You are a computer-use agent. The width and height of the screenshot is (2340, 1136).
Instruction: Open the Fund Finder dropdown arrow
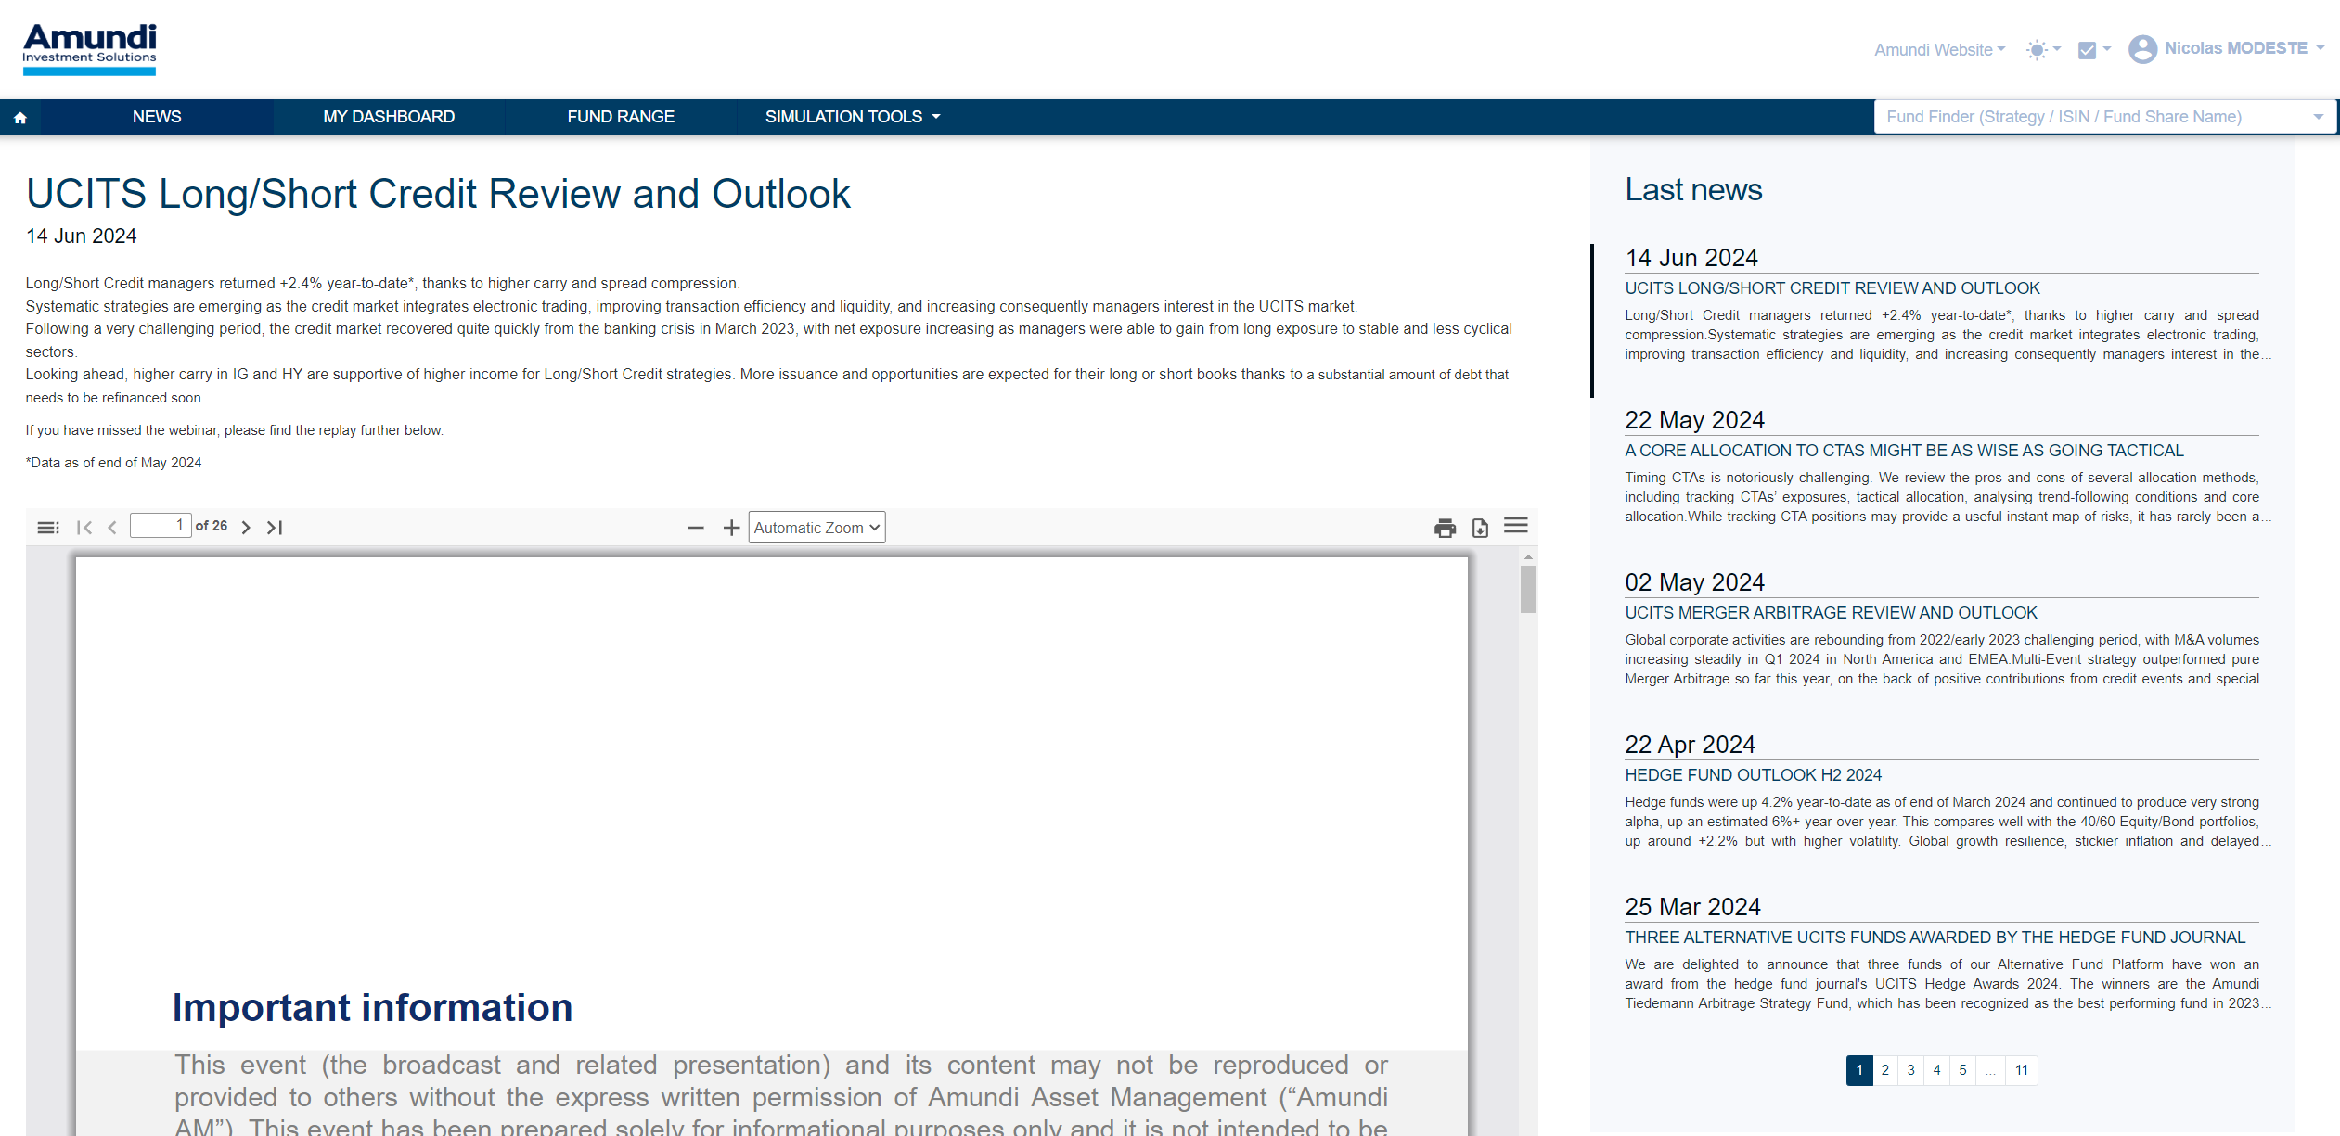click(2318, 117)
